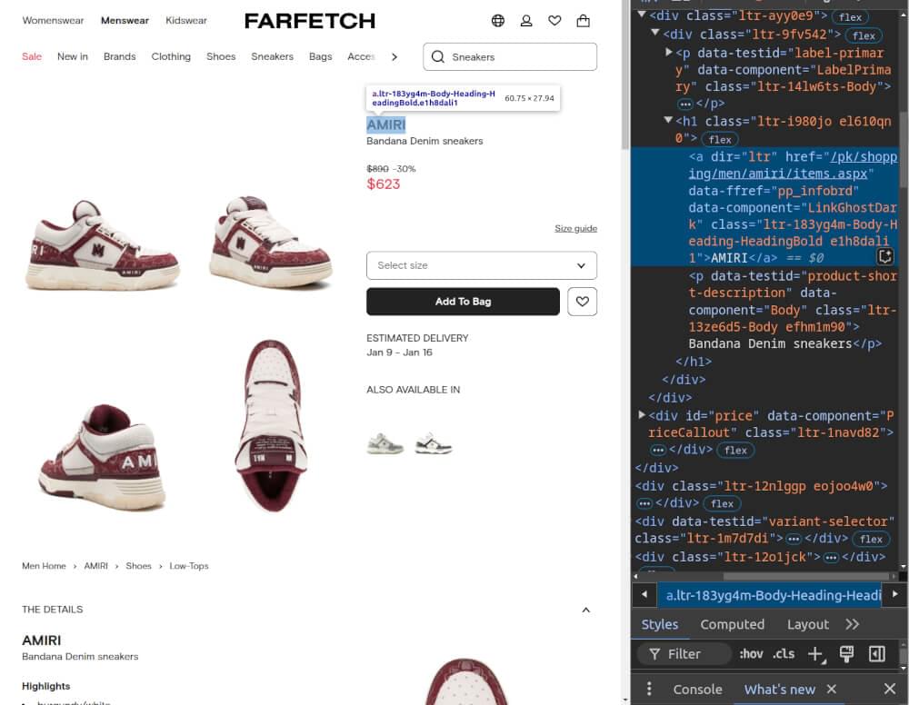Open the account profile icon

526,20
